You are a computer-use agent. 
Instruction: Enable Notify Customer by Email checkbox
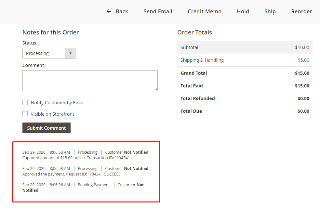(25, 103)
